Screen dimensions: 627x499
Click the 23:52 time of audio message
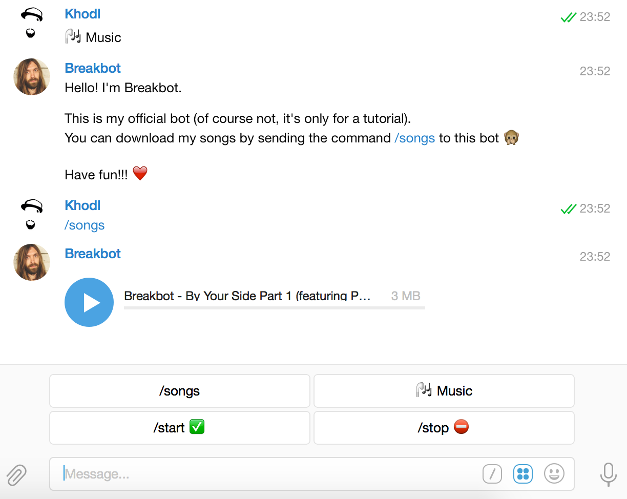595,257
